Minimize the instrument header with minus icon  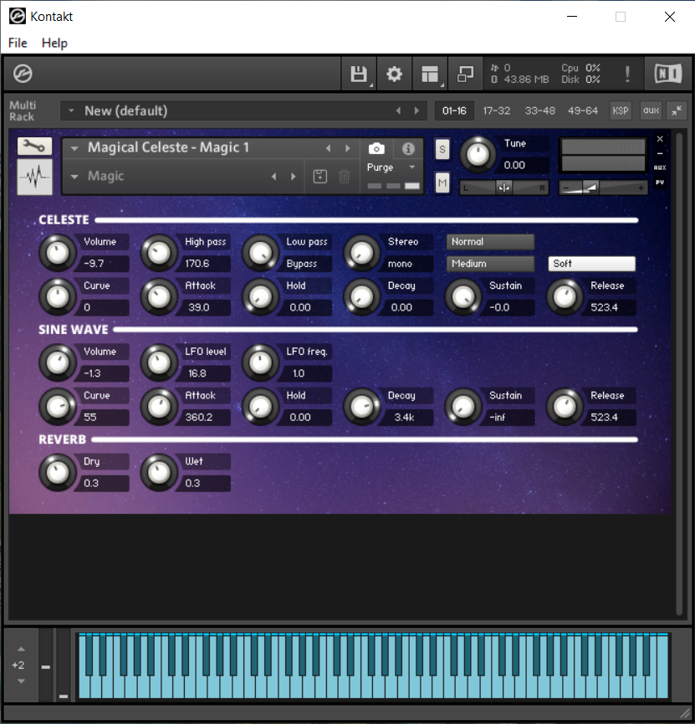tap(660, 153)
